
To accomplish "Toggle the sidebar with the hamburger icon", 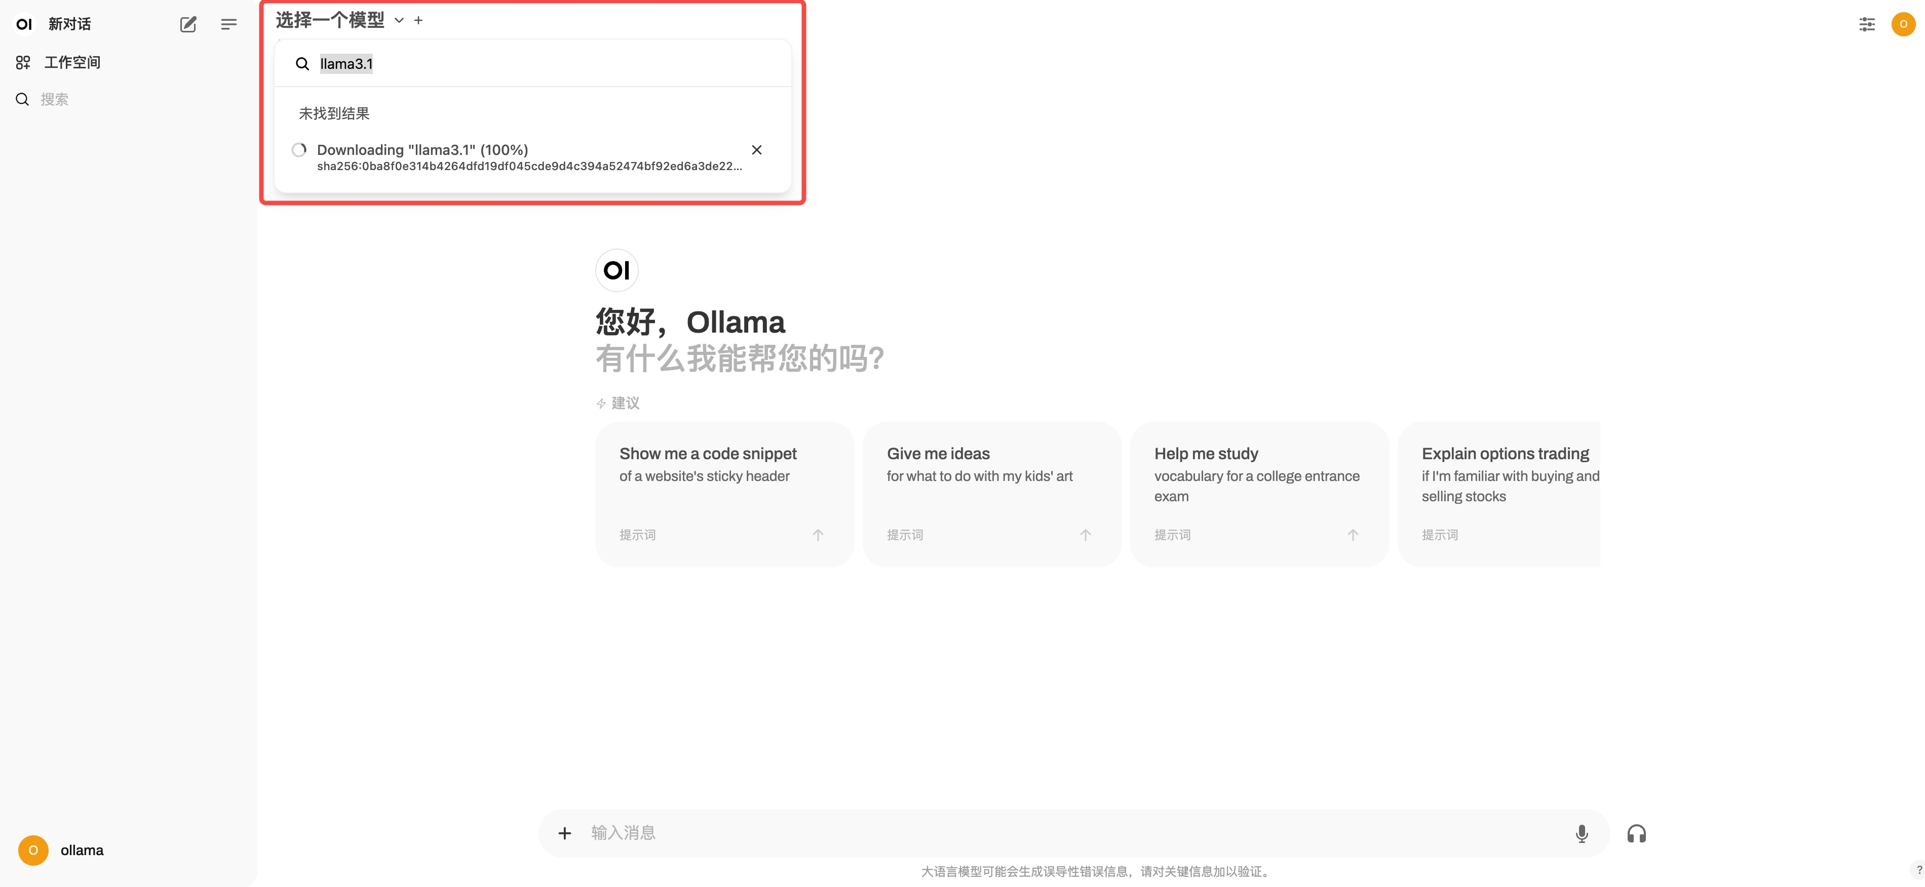I will (x=228, y=24).
